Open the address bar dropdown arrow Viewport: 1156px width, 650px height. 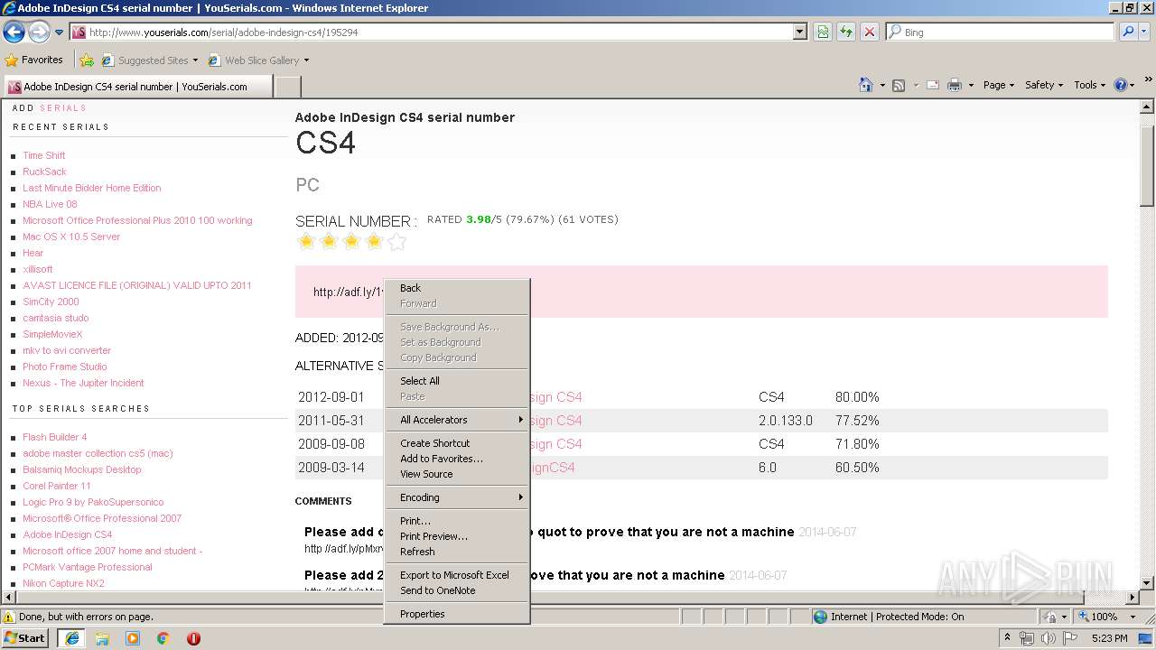(799, 32)
